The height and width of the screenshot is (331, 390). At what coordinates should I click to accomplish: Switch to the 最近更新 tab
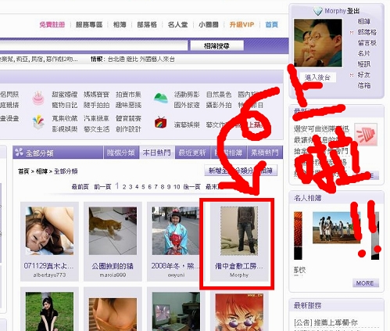click(x=192, y=153)
